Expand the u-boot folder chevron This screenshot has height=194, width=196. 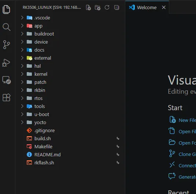pos(22,114)
